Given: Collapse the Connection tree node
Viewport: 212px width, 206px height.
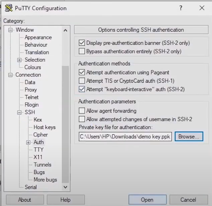Looking at the screenshot, I should click(10, 75).
